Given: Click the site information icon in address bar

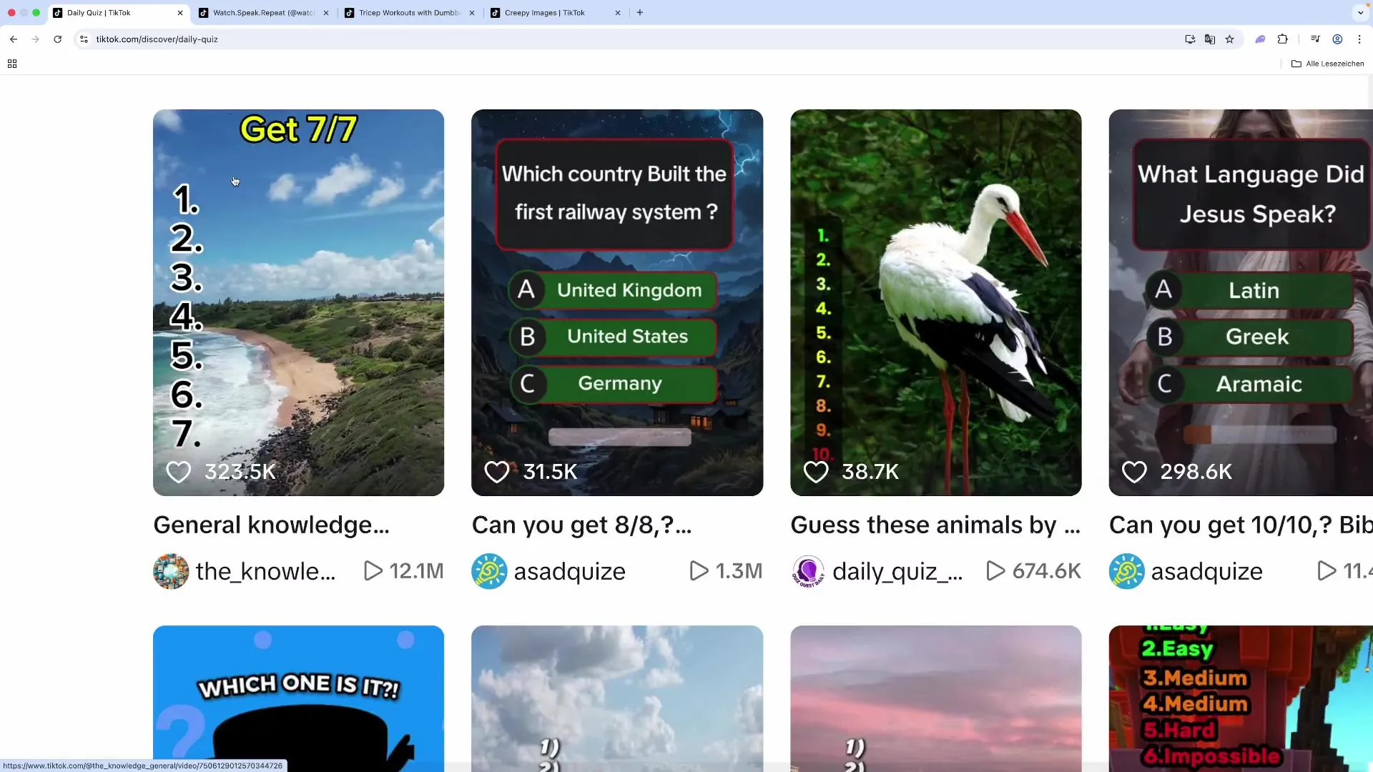Looking at the screenshot, I should click(84, 39).
